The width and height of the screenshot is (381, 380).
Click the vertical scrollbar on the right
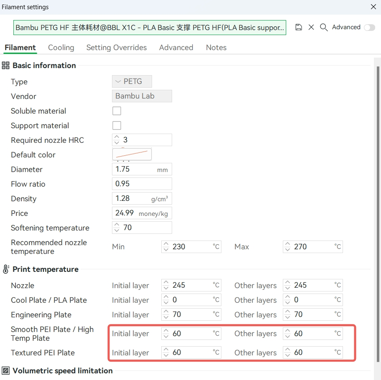[378, 214]
